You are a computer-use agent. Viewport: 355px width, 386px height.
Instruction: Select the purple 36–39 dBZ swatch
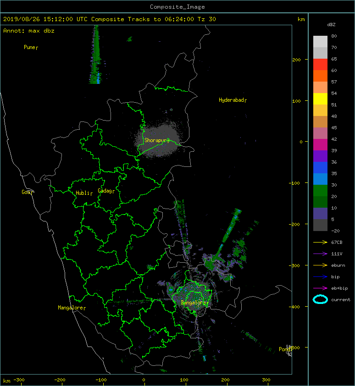[x=320, y=156]
